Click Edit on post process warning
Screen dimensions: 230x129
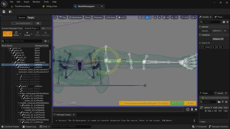190,103
